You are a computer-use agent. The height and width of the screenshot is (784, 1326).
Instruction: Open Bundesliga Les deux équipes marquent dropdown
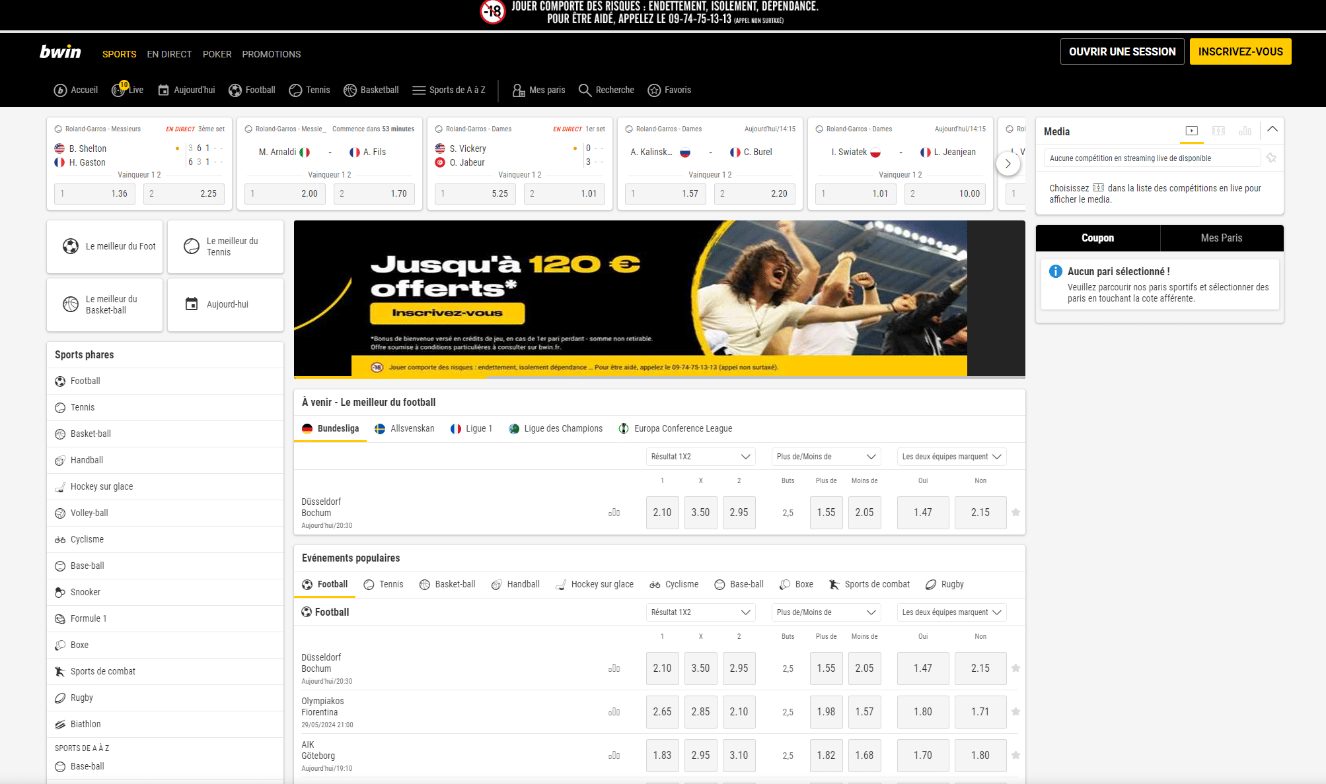pyautogui.click(x=951, y=457)
